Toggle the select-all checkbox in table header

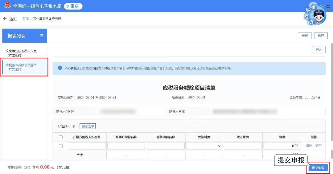coord(61,137)
